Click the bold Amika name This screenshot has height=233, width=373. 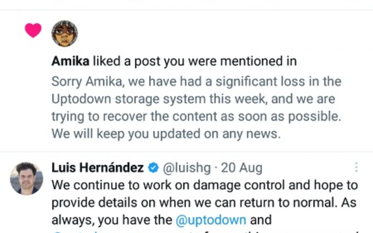70,61
